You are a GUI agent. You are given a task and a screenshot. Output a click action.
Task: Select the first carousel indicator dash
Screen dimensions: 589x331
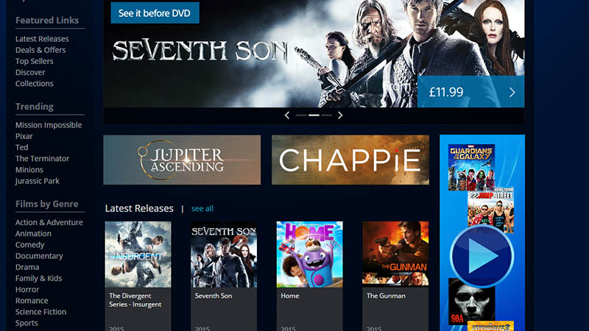301,115
